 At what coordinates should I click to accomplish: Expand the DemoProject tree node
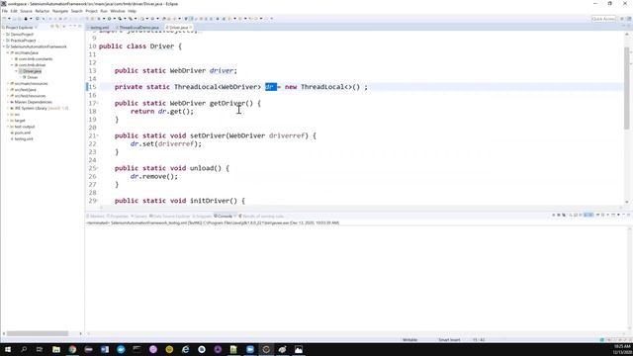(x=4, y=35)
